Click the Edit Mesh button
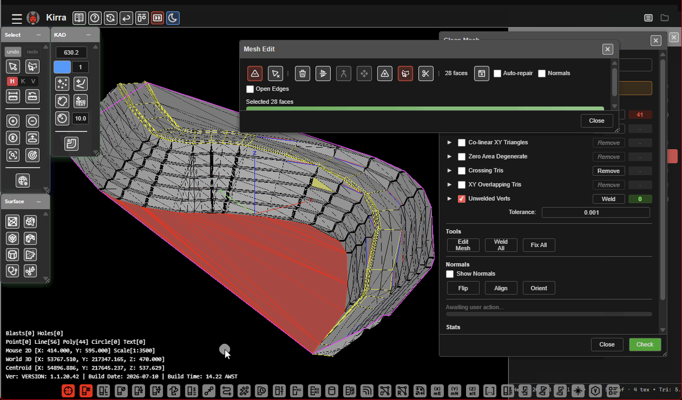Screen dimensions: 682x400 tap(463, 245)
